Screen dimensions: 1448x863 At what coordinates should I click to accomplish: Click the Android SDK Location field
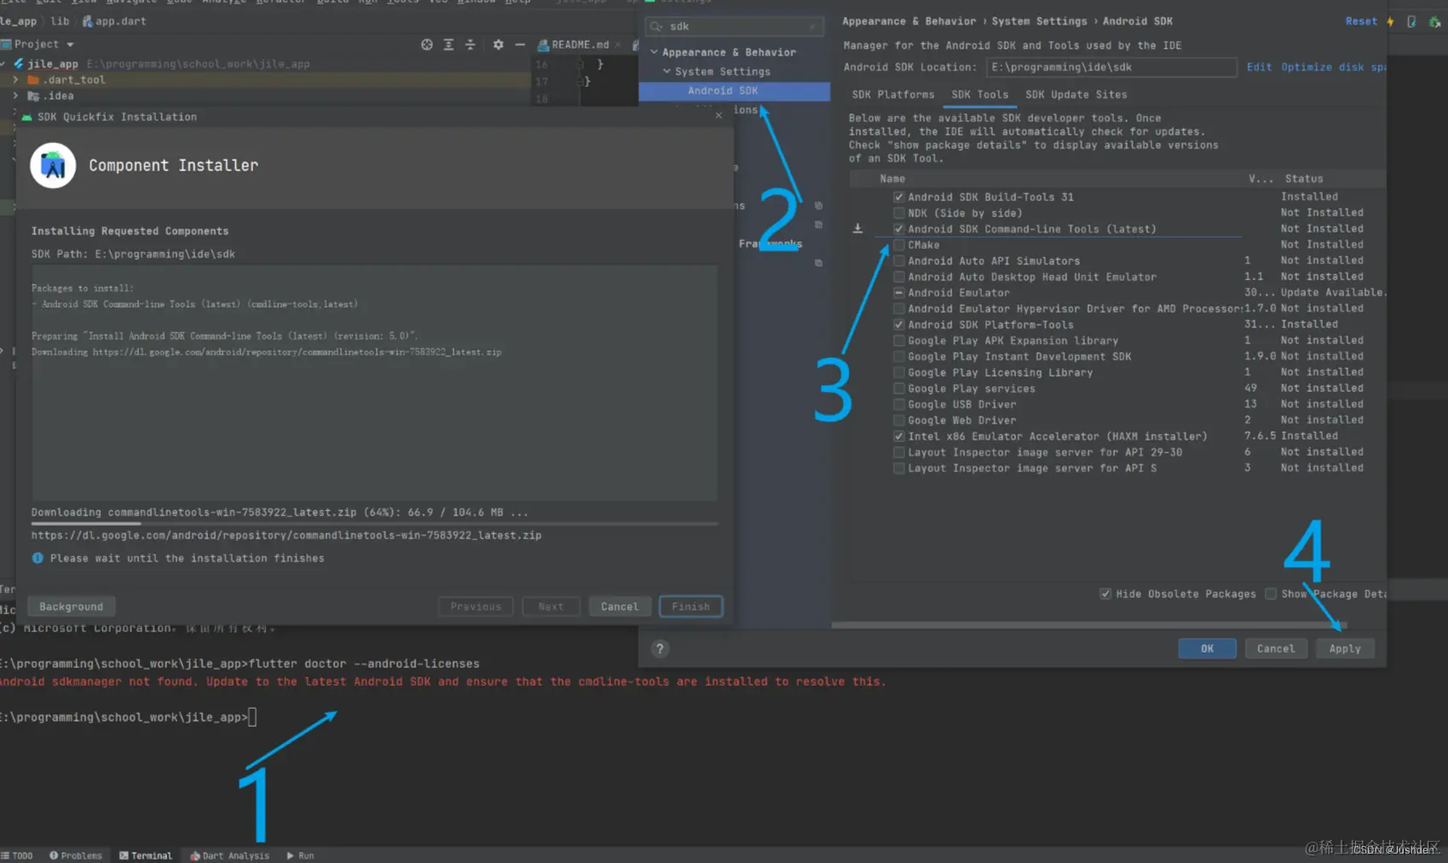click(1111, 67)
